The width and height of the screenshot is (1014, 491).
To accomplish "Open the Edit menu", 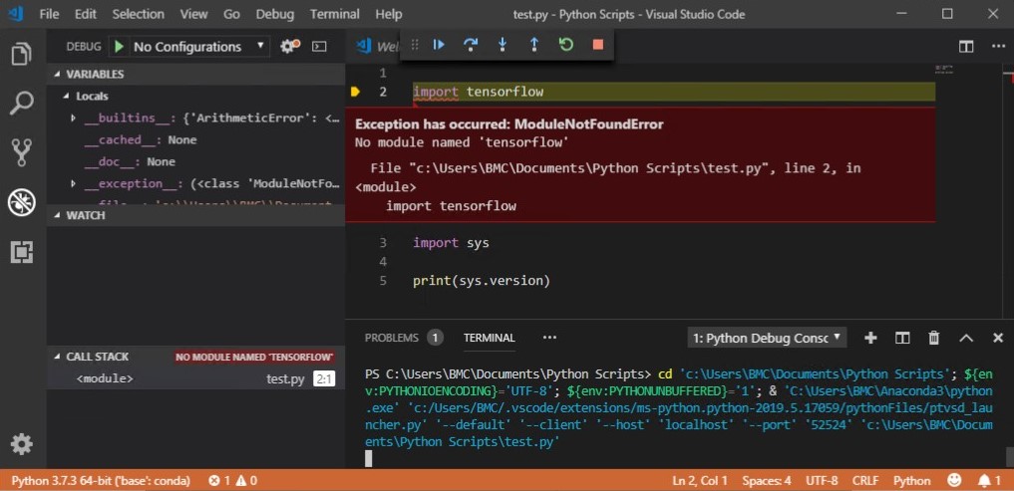I will pos(85,14).
